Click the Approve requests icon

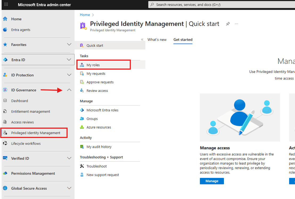[x=82, y=82]
